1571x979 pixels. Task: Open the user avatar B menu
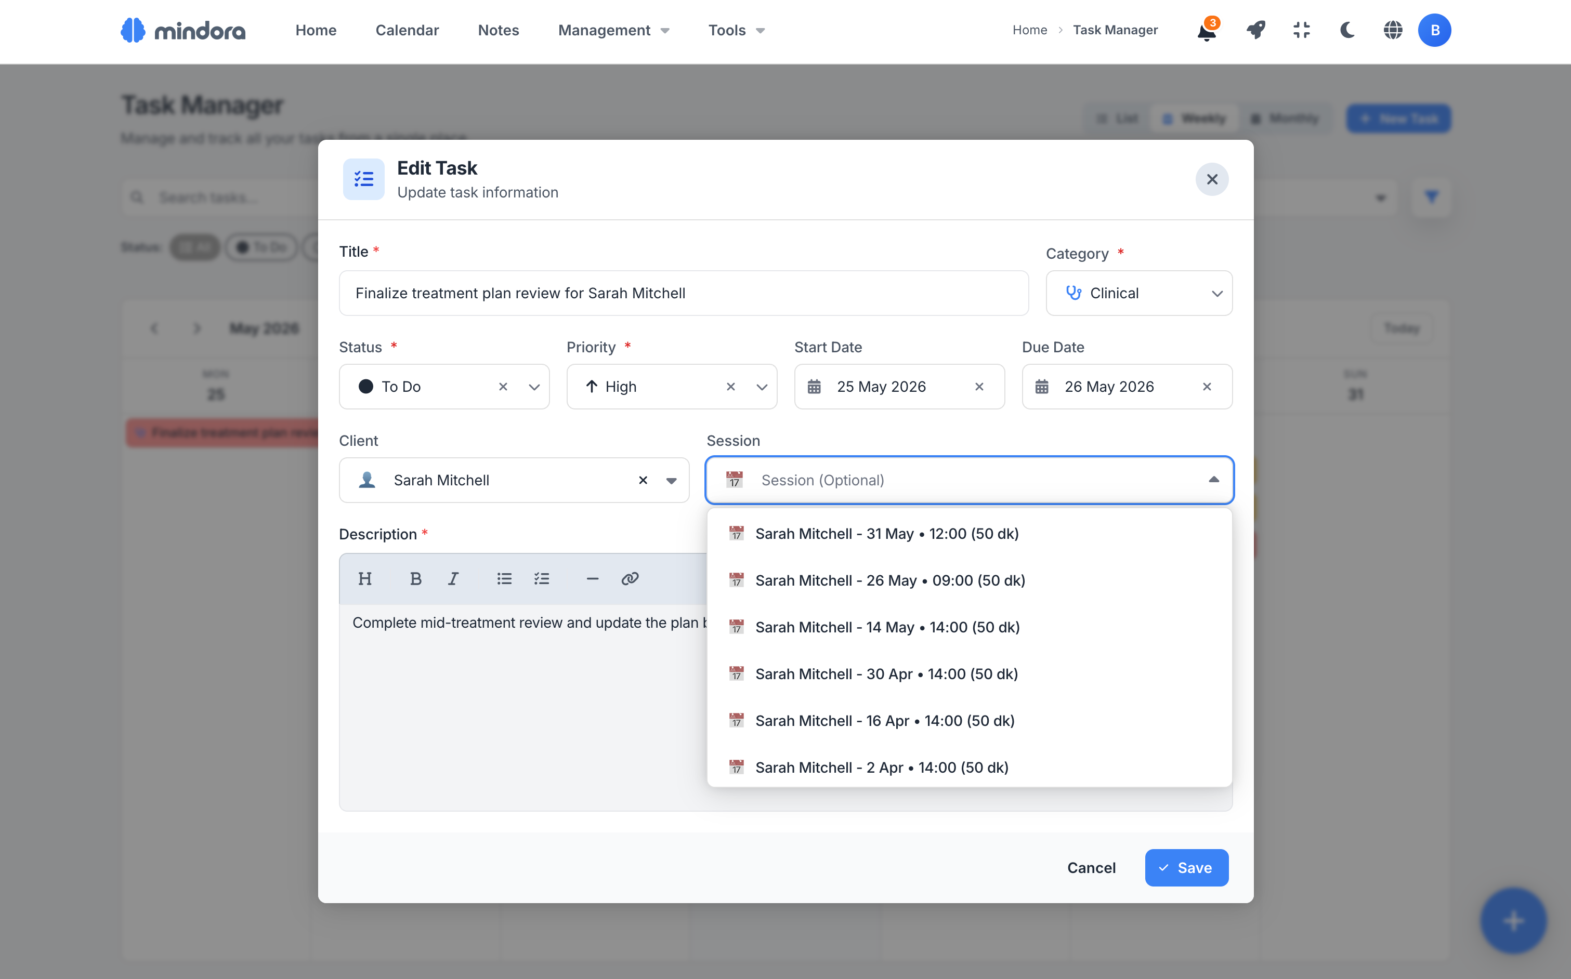coord(1434,30)
